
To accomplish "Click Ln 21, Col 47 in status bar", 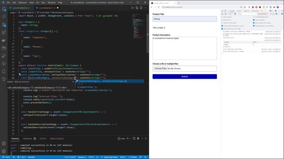I will [x=70, y=157].
